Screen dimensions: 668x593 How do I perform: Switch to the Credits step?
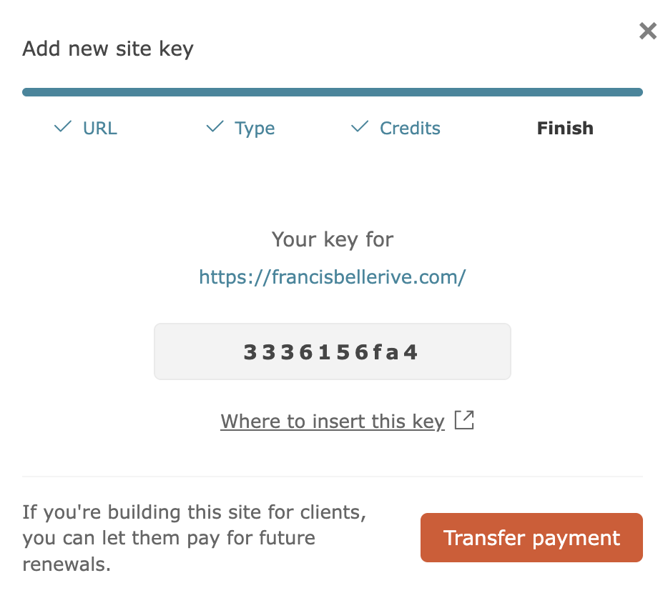410,129
